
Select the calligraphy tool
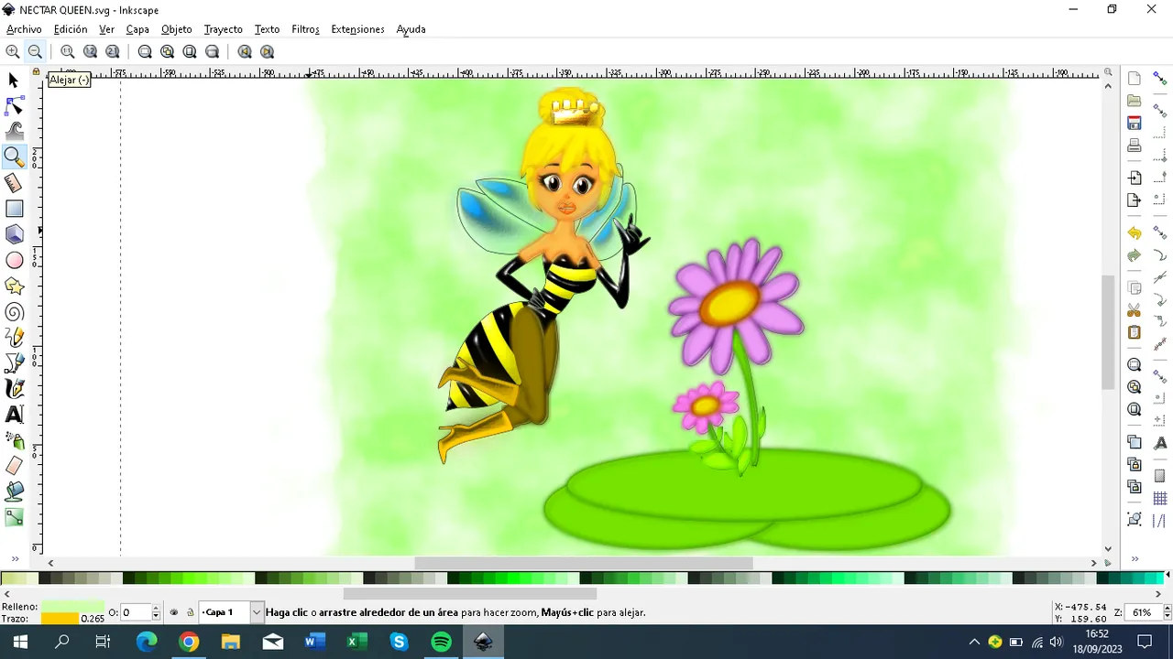click(x=14, y=389)
